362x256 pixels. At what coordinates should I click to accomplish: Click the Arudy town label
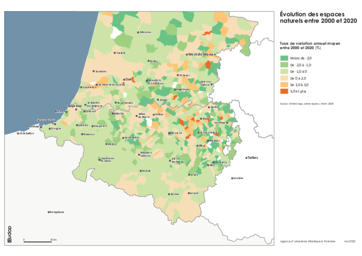[194, 175]
